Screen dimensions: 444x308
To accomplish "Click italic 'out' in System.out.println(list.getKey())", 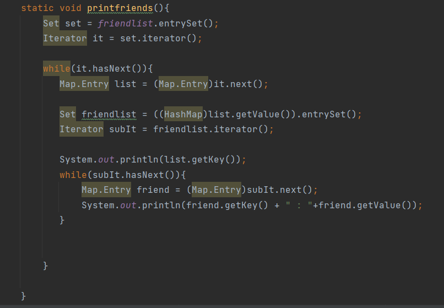I will point(106,160).
